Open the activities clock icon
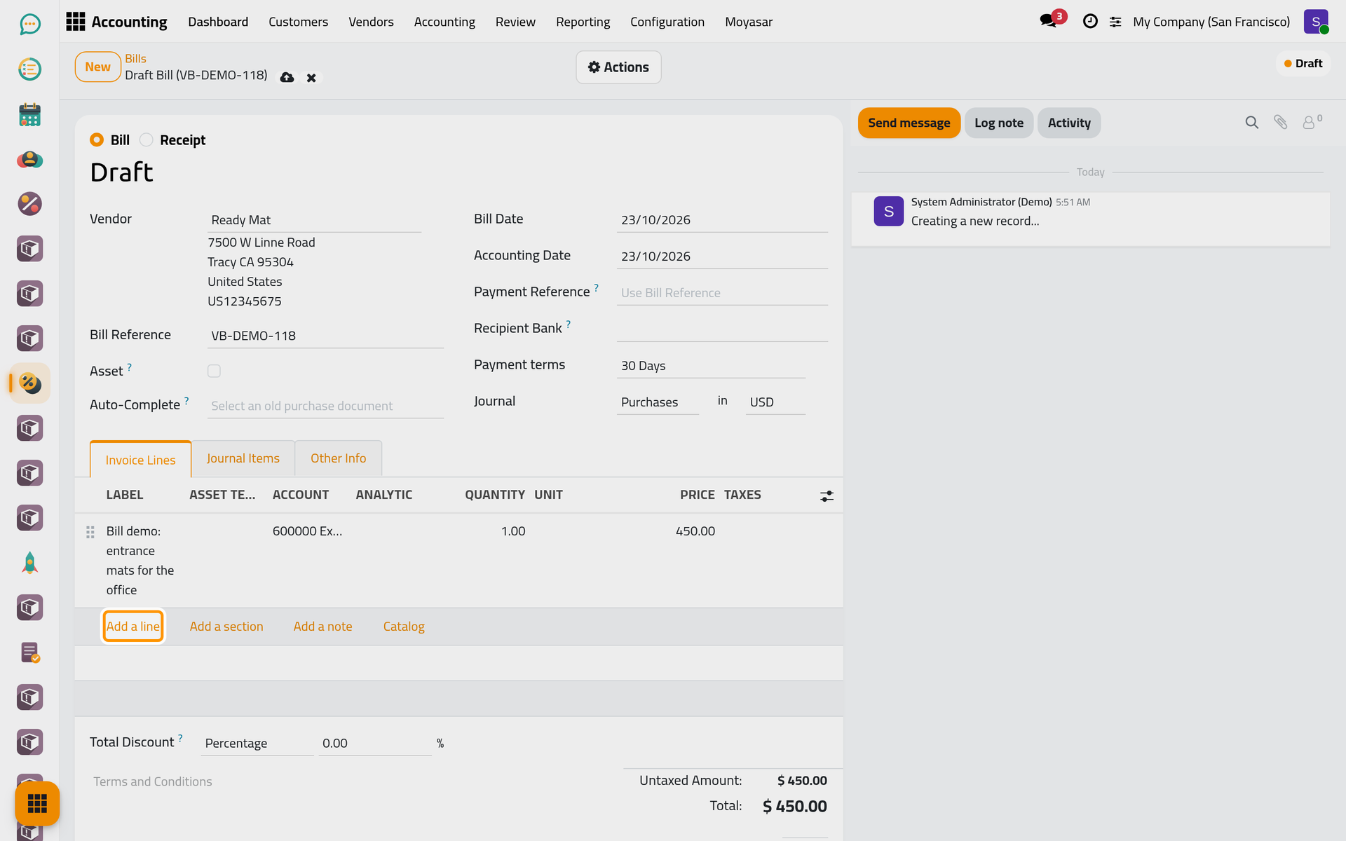 pos(1090,22)
